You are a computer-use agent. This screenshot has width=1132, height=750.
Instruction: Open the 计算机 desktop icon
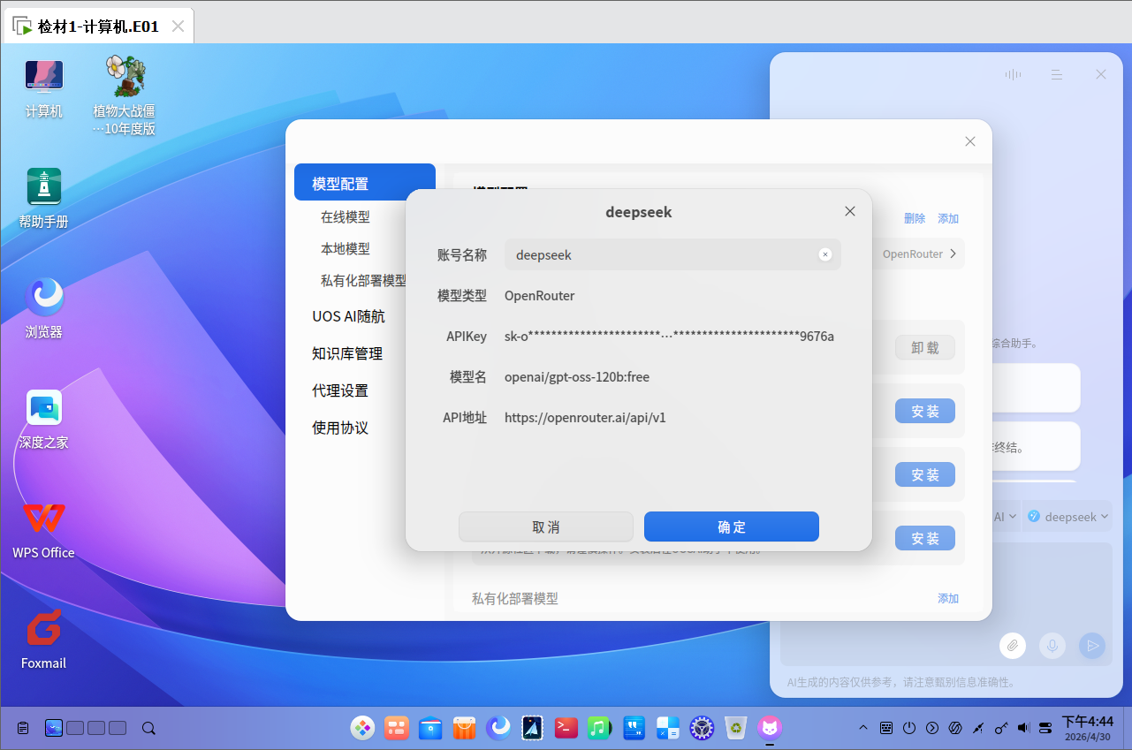point(43,87)
